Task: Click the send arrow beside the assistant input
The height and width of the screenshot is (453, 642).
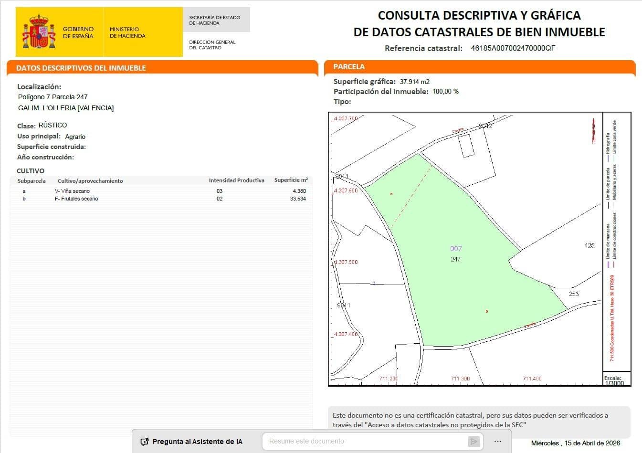Action: pyautogui.click(x=475, y=441)
